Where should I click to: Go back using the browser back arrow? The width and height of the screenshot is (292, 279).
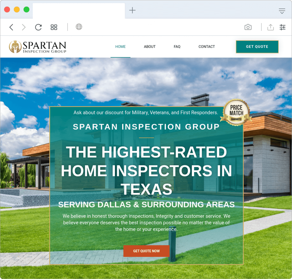point(11,27)
